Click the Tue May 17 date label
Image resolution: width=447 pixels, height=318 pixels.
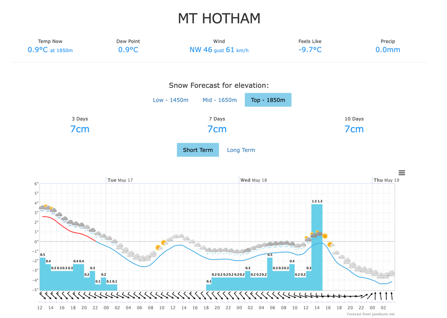(x=120, y=180)
